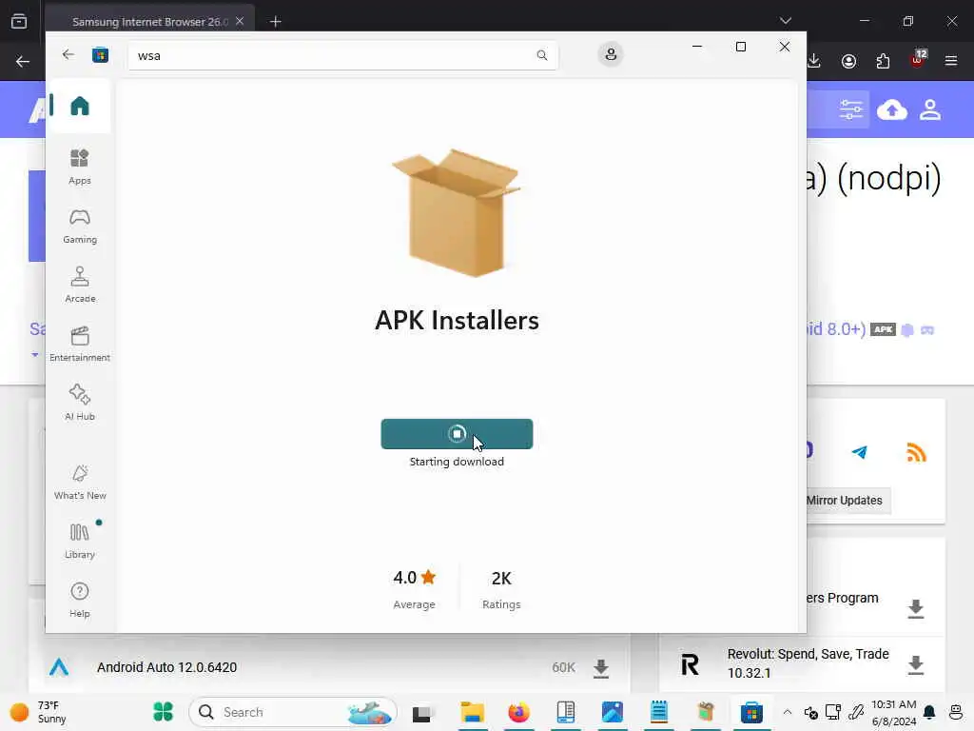Stop the APK Installers download
The height and width of the screenshot is (731, 974).
point(457,434)
